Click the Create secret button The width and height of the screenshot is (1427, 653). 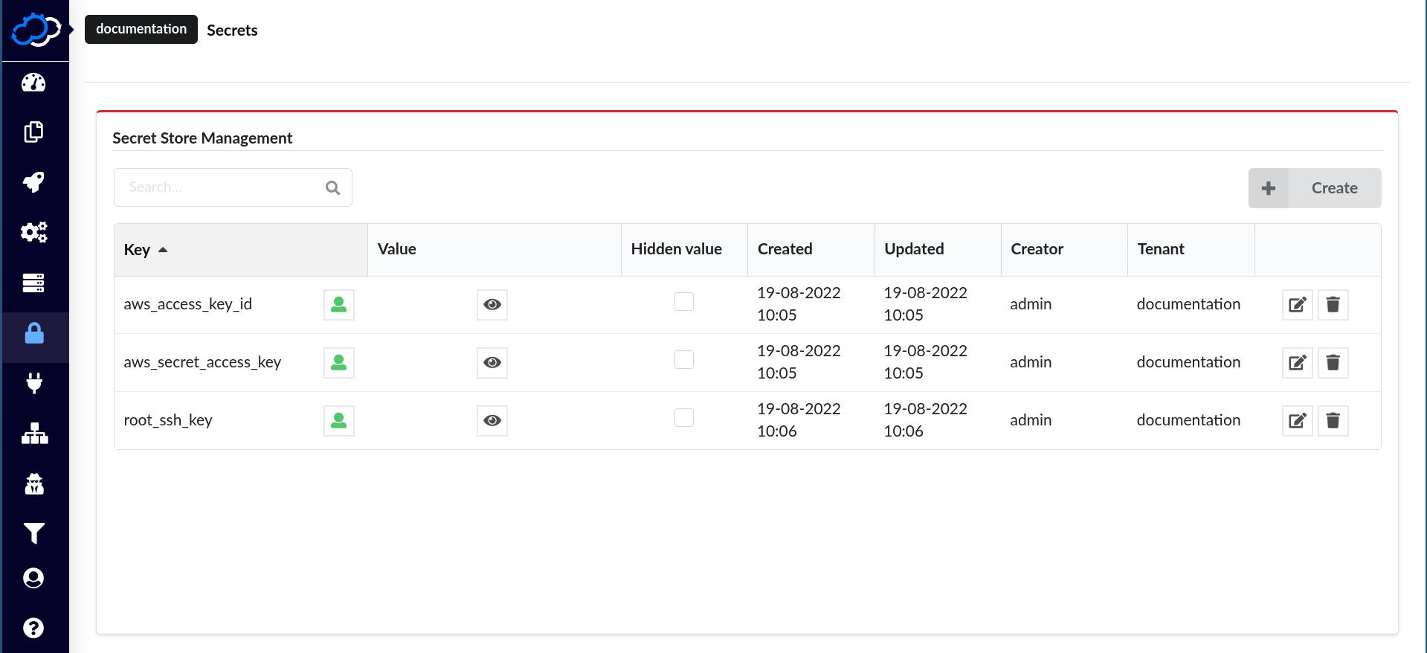1315,188
